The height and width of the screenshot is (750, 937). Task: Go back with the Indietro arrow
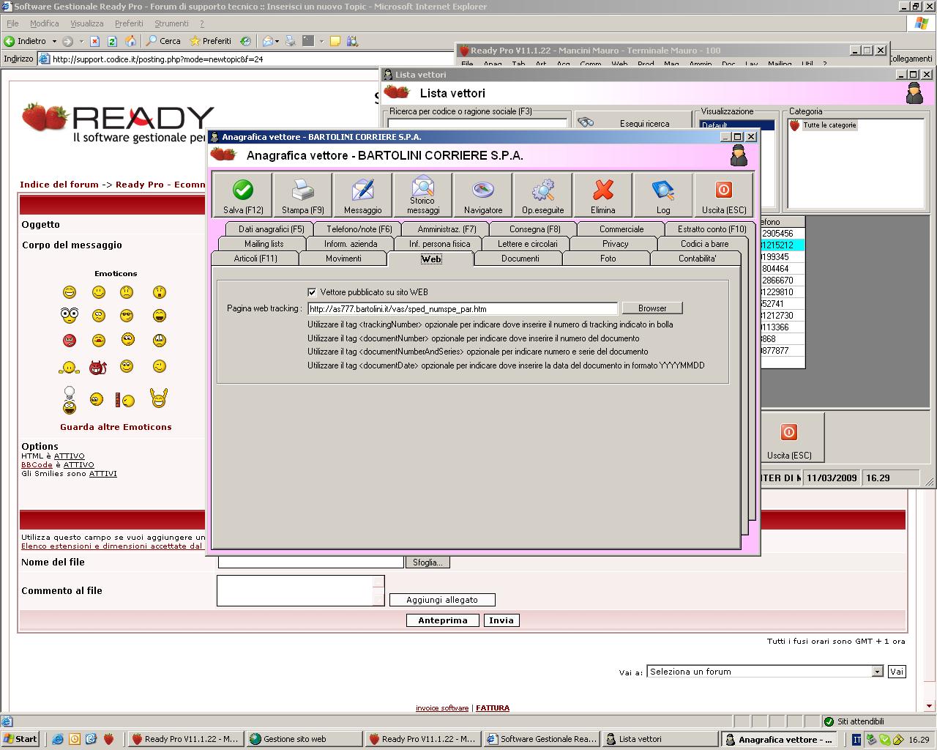26,41
